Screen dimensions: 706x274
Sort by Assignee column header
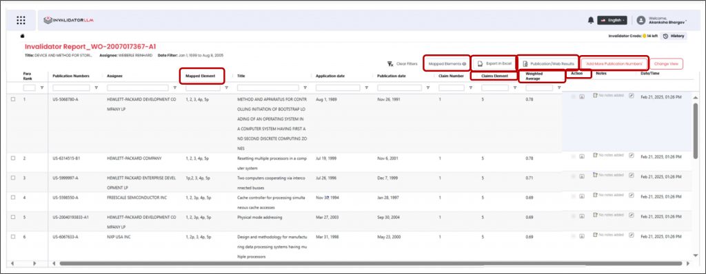coord(114,76)
